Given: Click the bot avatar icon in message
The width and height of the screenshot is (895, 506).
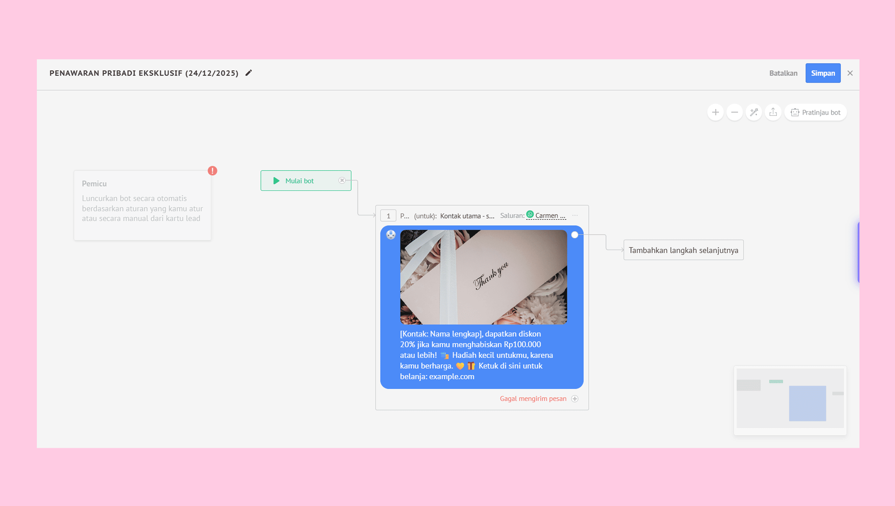Looking at the screenshot, I should pos(391,235).
